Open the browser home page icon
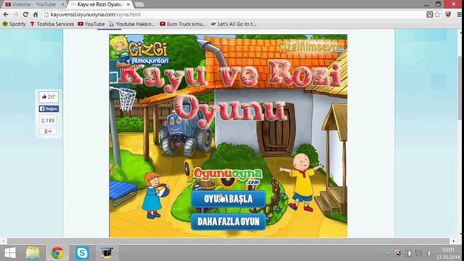The image size is (464, 261). click(36, 14)
